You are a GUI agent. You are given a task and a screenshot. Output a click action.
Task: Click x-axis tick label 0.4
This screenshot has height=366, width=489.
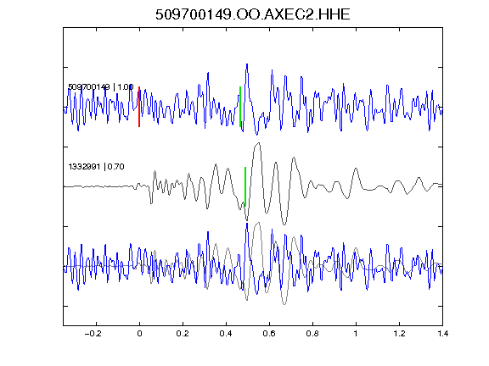(226, 334)
